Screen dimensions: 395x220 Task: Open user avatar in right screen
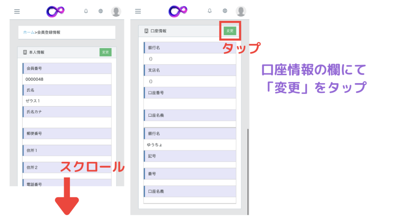[x=241, y=12]
